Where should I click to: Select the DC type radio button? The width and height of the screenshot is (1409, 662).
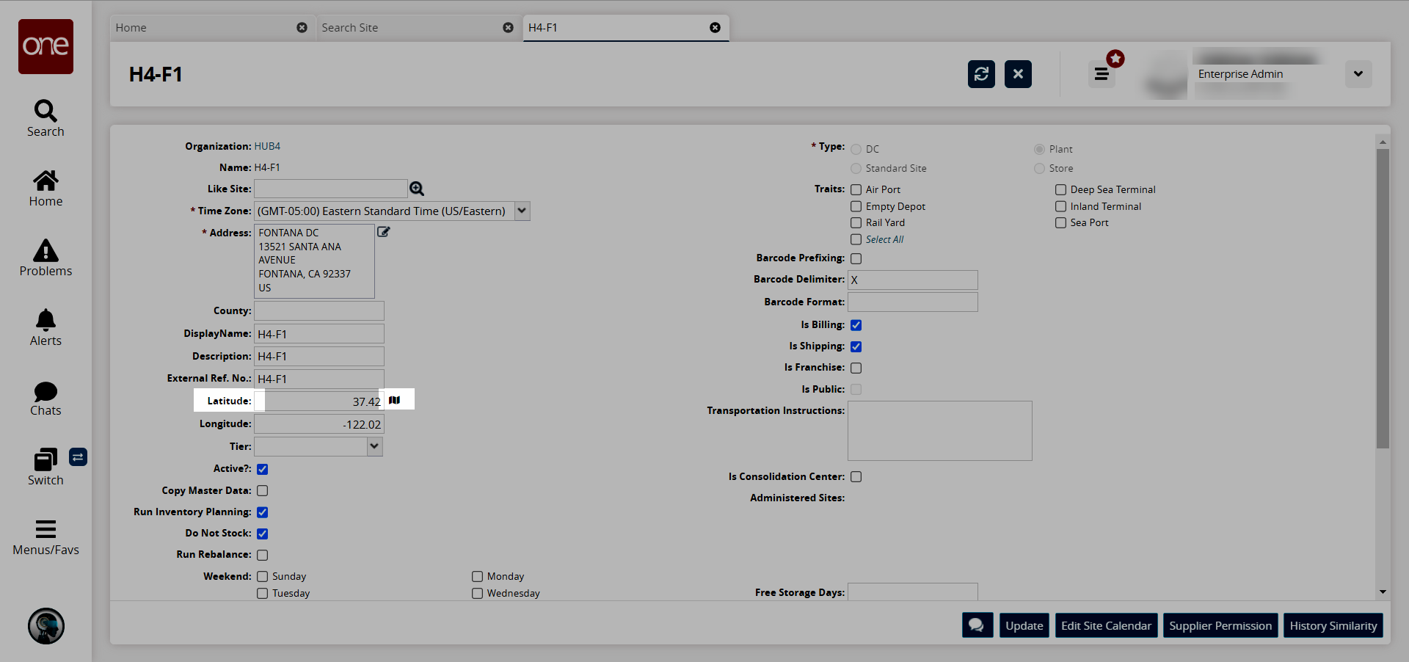coord(856,149)
